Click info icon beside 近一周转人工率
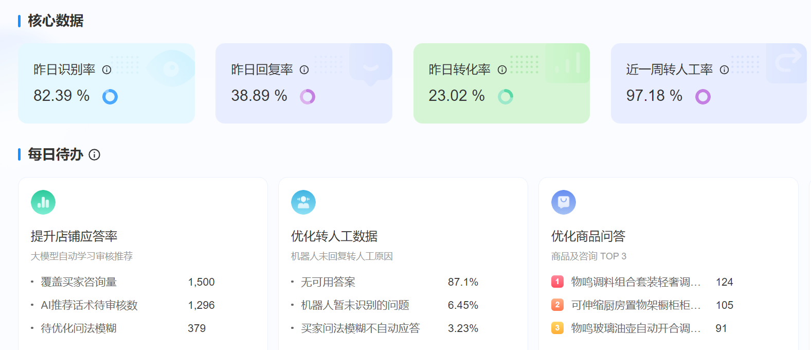811x350 pixels. 724,70
